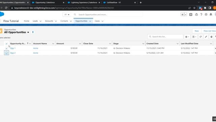The height and width of the screenshot is (122, 216).
Task: Bookmark page with star icon in address bar
Action: 194,8
